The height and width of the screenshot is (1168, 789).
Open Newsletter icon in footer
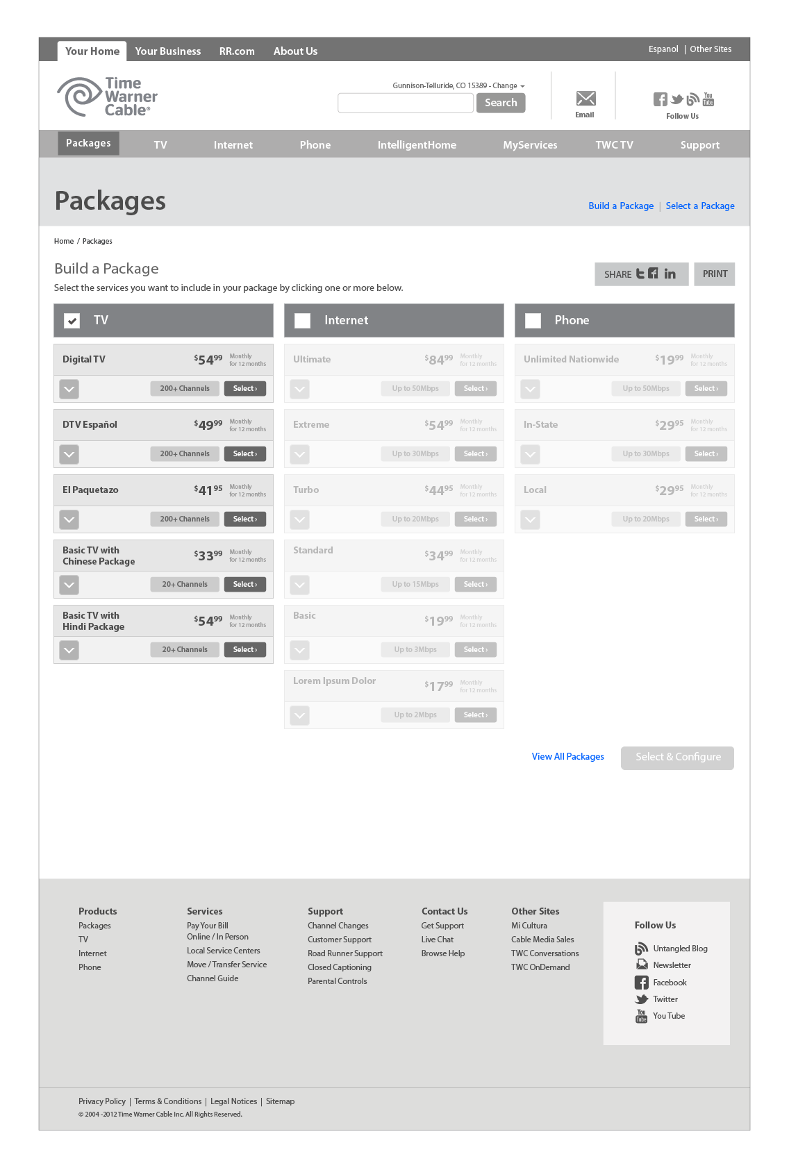pos(642,965)
